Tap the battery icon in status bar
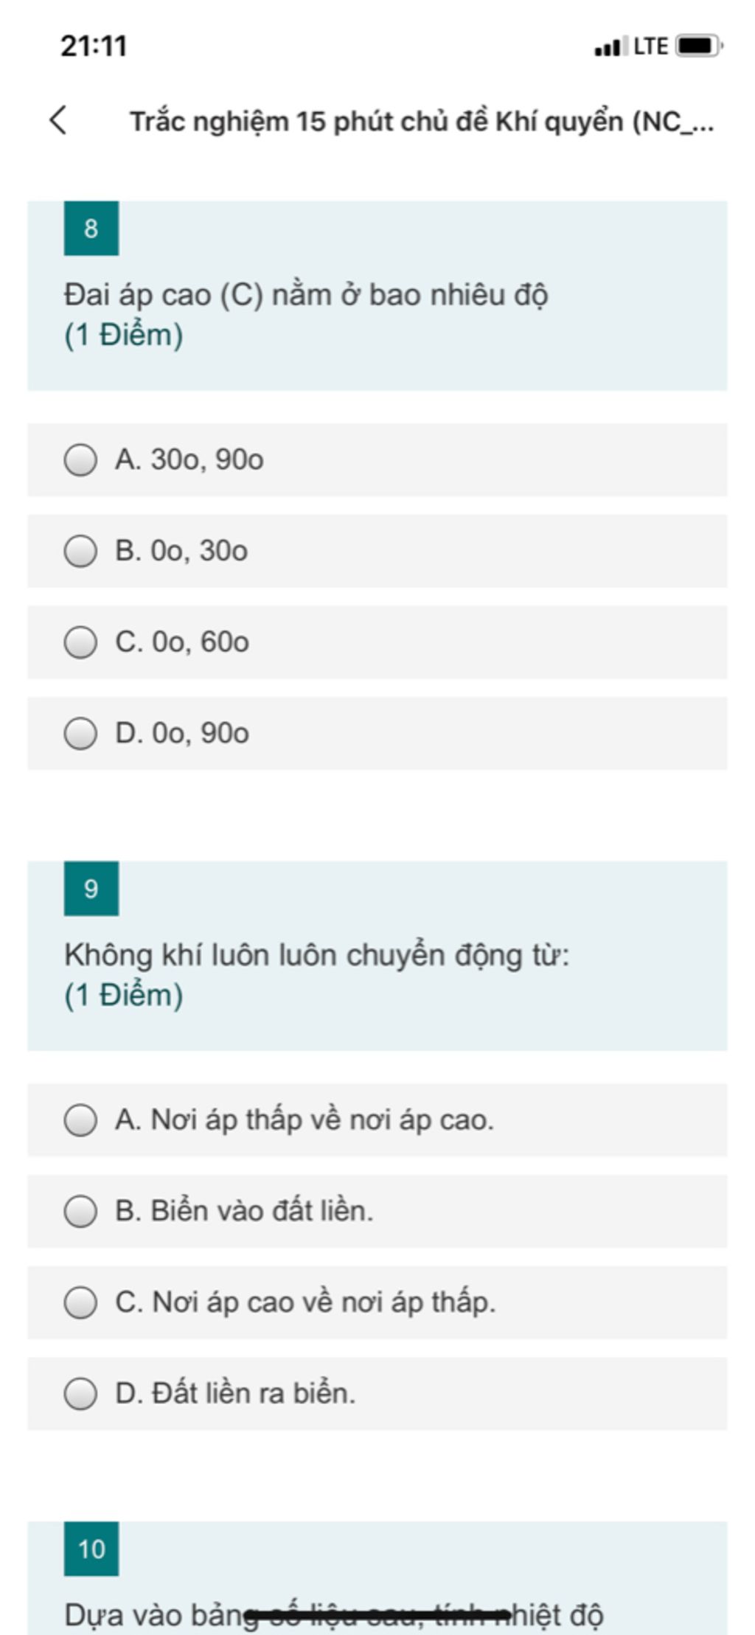This screenshot has width=755, height=1635. click(x=698, y=46)
